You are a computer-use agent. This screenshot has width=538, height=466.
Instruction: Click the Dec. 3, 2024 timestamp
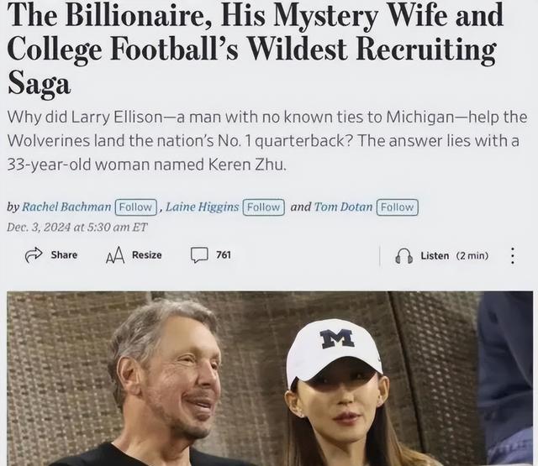click(x=76, y=228)
